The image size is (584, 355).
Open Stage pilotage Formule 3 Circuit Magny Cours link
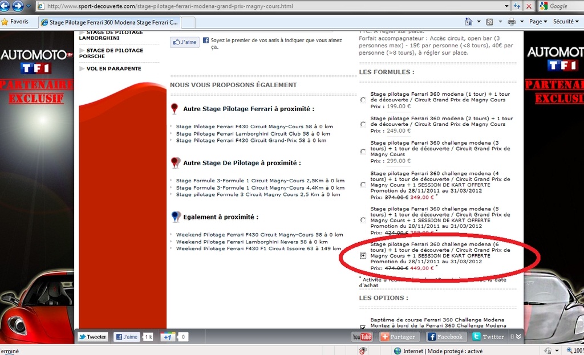coord(258,194)
